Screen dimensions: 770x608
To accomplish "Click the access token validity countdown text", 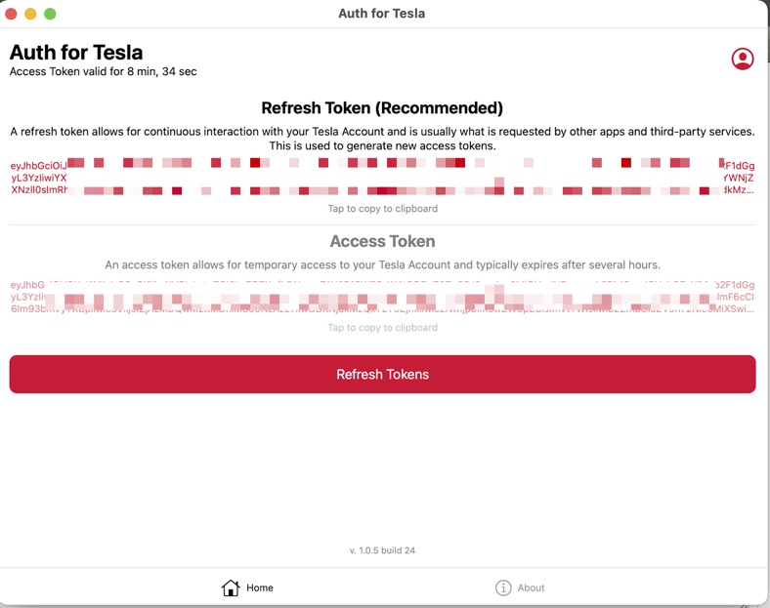I will (104, 71).
